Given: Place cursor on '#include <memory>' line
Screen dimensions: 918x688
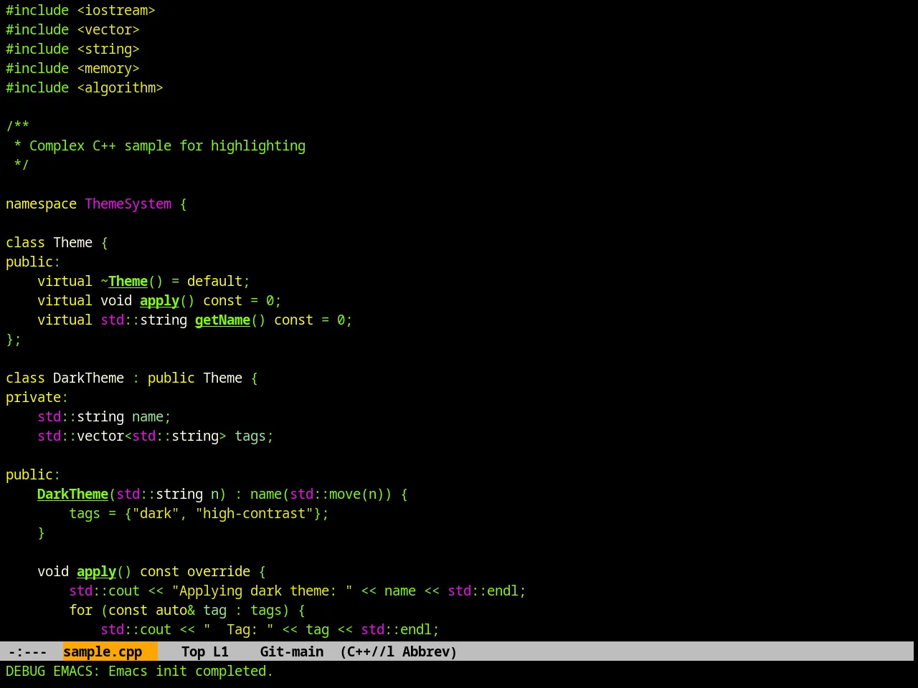Looking at the screenshot, I should (72, 68).
